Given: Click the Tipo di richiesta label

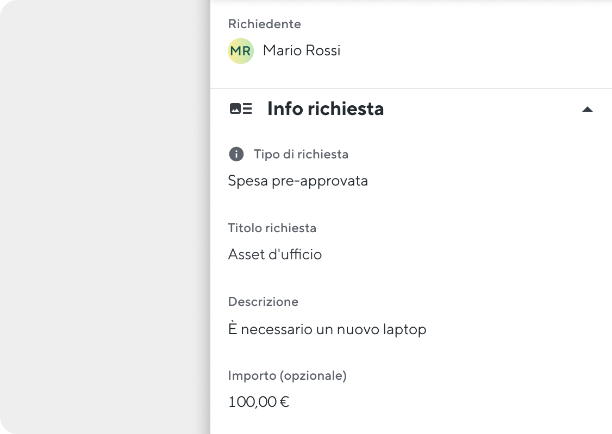Looking at the screenshot, I should (x=301, y=154).
